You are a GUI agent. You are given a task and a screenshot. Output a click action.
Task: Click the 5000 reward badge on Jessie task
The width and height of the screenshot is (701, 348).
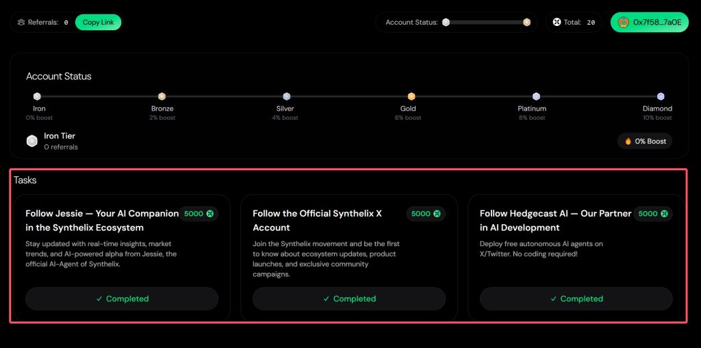coord(199,213)
